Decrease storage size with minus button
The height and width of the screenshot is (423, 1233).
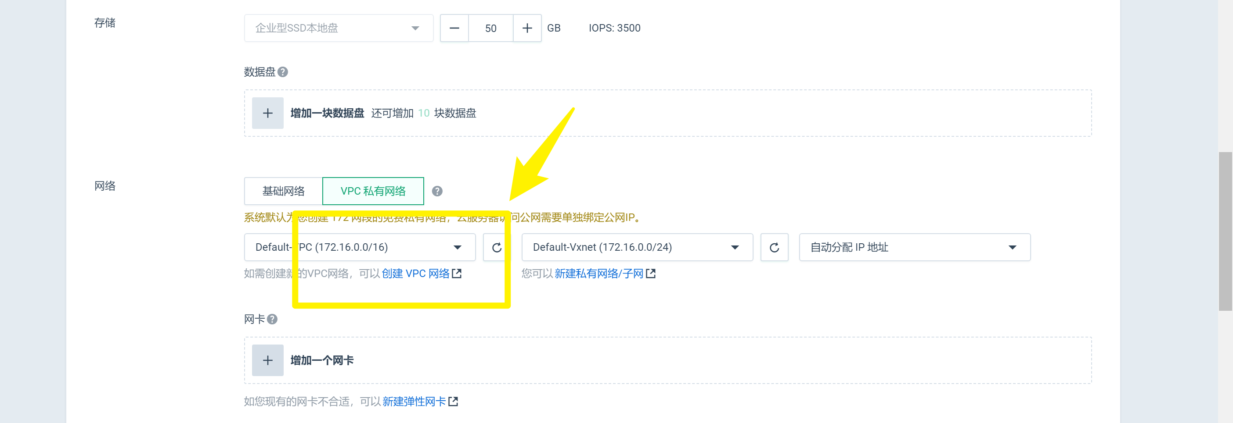coord(454,28)
